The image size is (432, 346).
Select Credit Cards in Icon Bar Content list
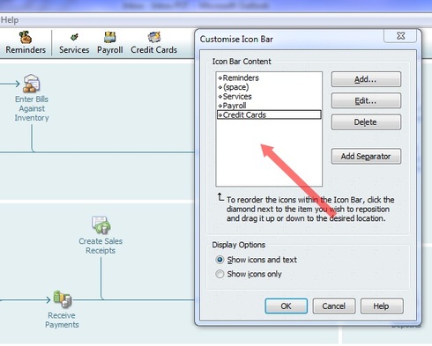coord(269,114)
